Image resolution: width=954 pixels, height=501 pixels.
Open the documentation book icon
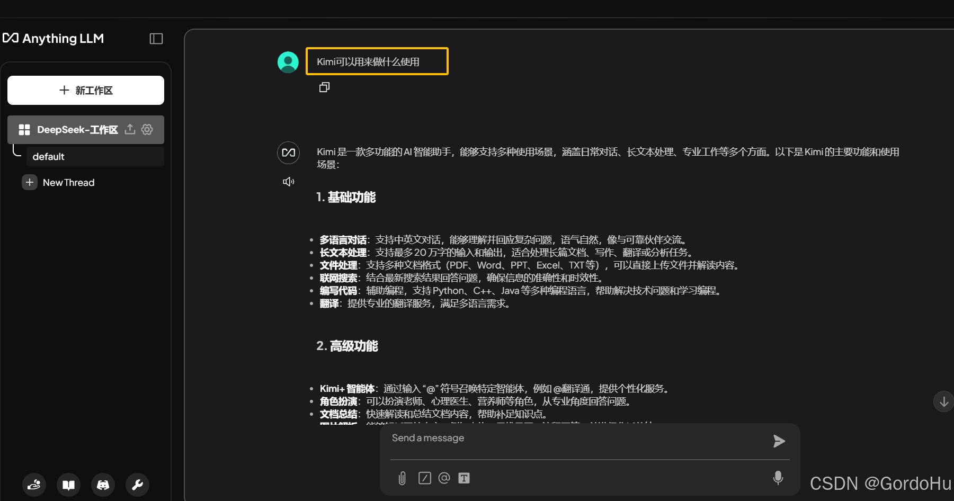69,485
